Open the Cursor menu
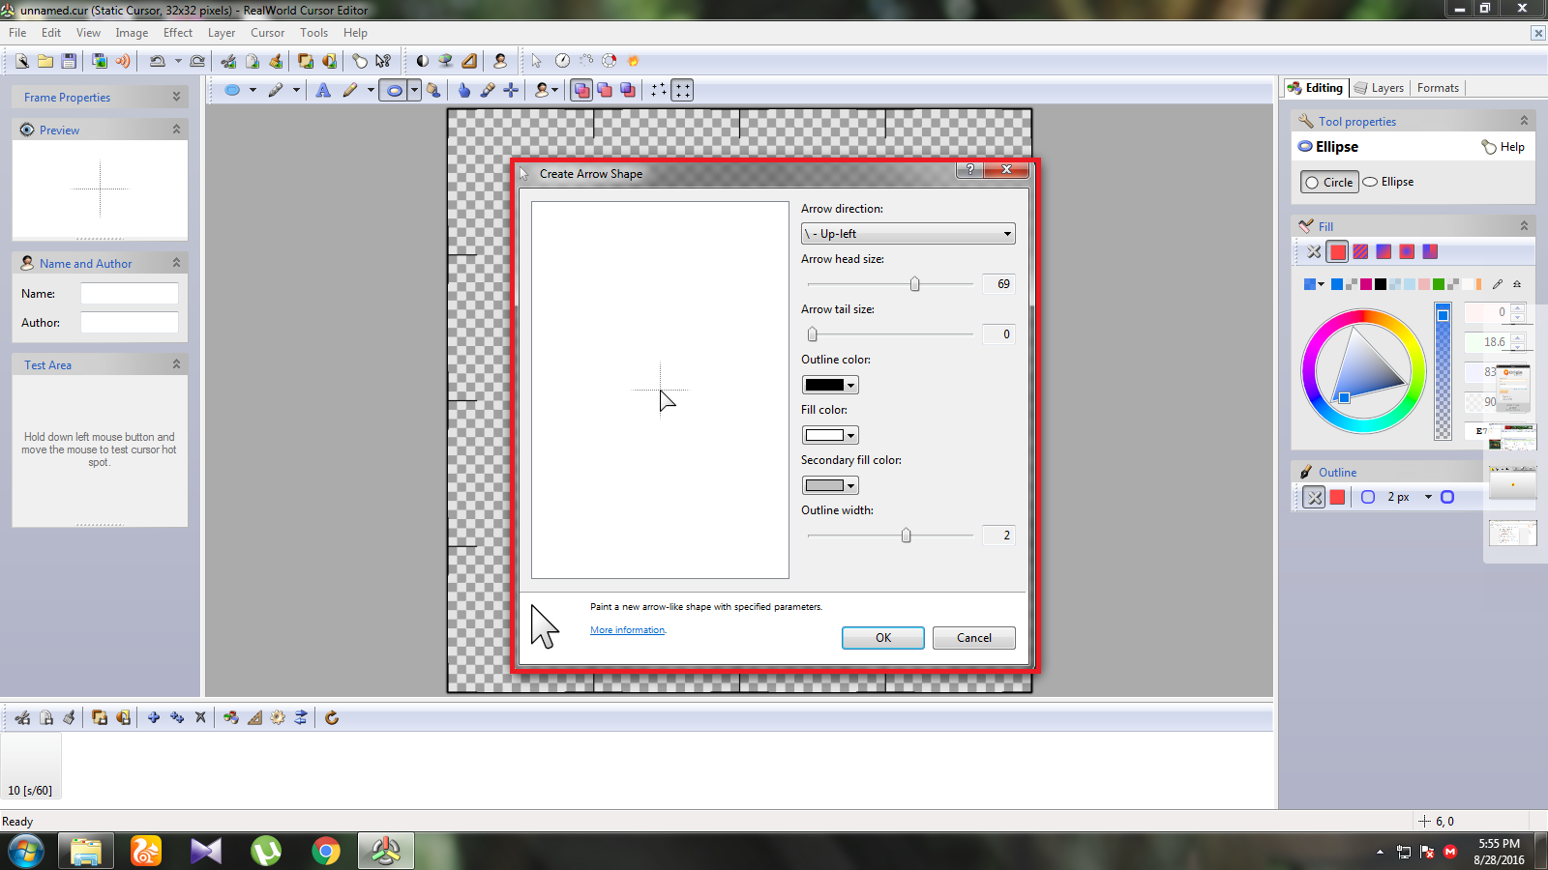 point(267,32)
